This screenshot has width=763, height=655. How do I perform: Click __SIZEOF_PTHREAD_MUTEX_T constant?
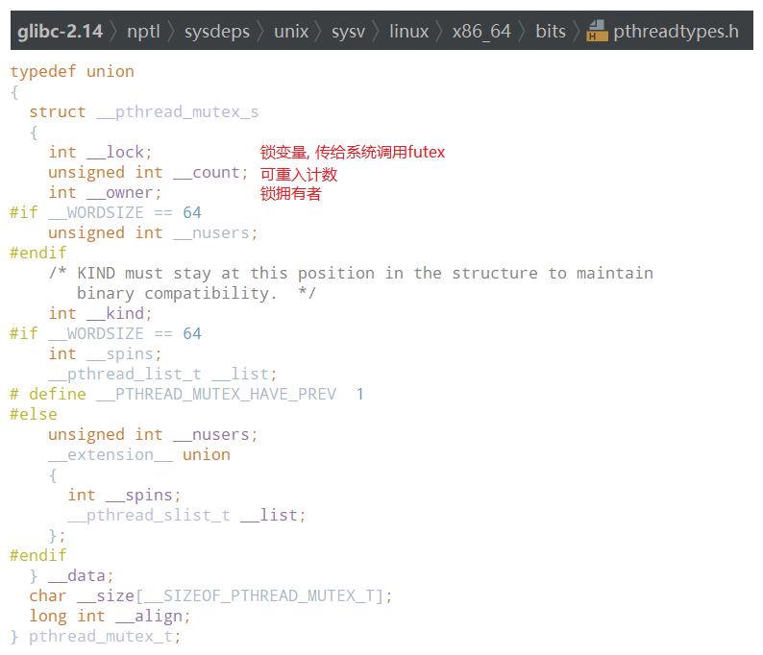pos(259,596)
